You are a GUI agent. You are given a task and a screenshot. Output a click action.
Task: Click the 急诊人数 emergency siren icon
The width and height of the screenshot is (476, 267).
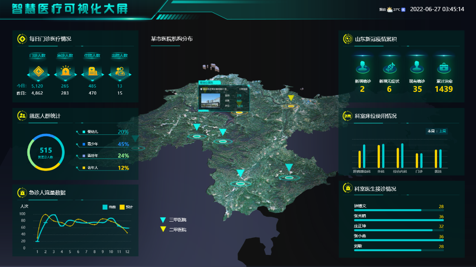(x=65, y=72)
